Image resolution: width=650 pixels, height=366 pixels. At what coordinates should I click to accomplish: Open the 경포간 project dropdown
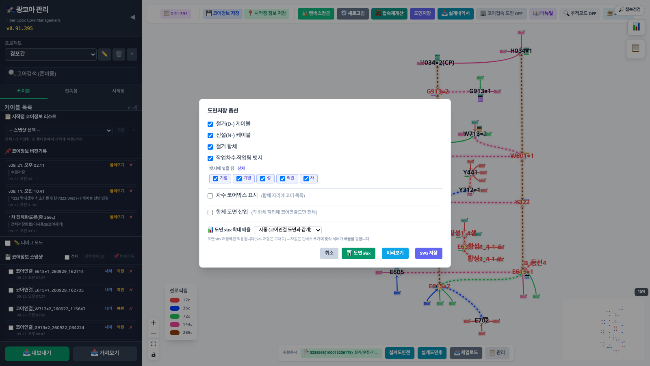pos(51,54)
